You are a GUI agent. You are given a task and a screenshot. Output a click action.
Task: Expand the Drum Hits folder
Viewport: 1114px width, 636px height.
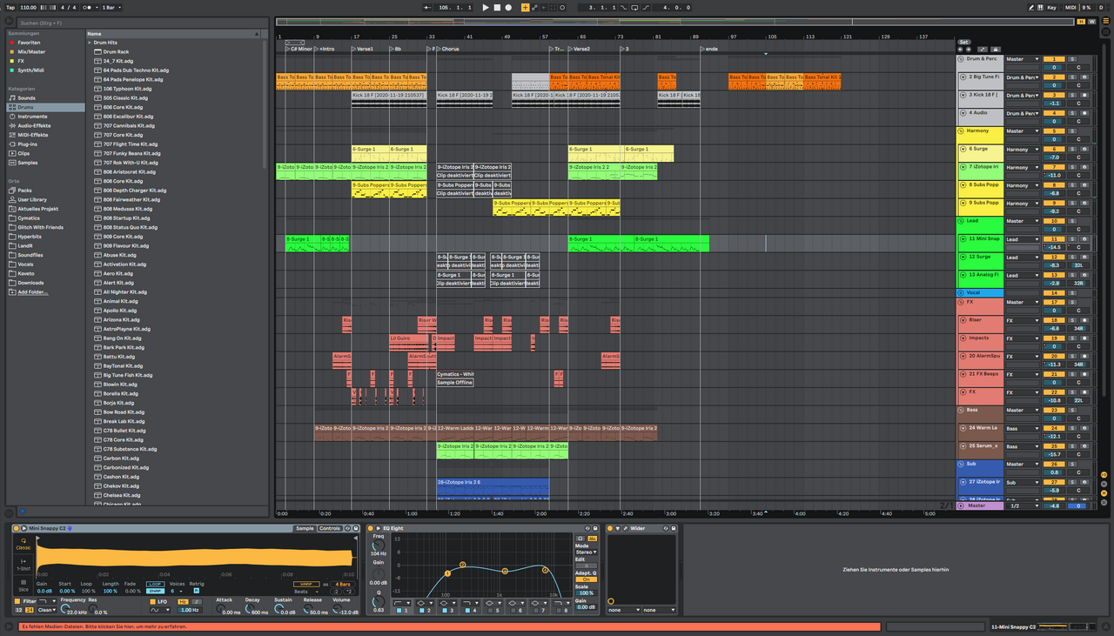point(90,43)
